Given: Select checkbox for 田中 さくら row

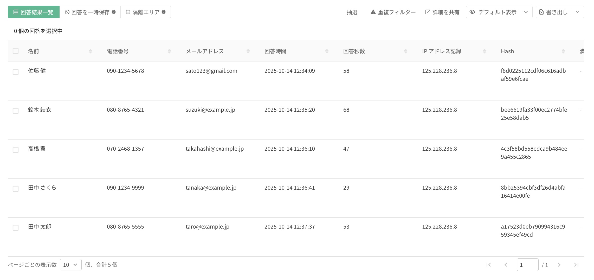Looking at the screenshot, I should point(16,189).
